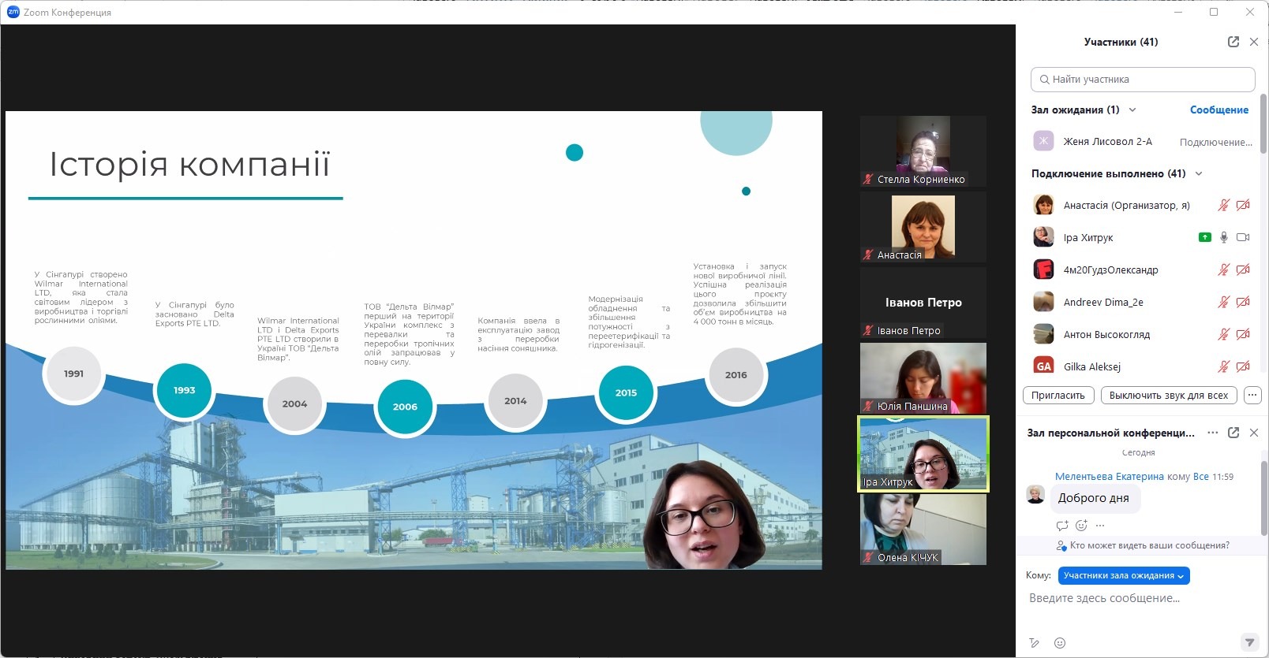Close the Participants panel
Screen dimensions: 1269x658
pos(1254,42)
